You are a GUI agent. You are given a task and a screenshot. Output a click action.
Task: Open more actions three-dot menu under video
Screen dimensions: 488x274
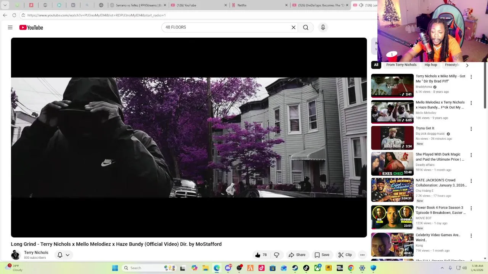[x=363, y=255]
